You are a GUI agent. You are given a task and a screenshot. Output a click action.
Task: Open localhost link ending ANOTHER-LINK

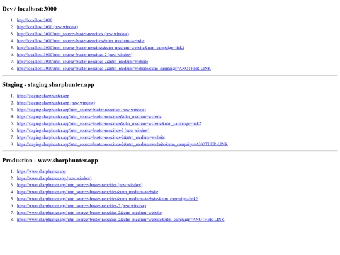coord(114,69)
